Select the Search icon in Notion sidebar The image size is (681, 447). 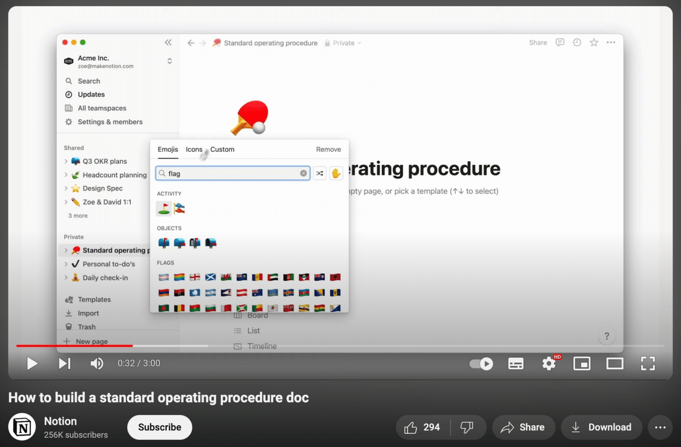pyautogui.click(x=69, y=81)
